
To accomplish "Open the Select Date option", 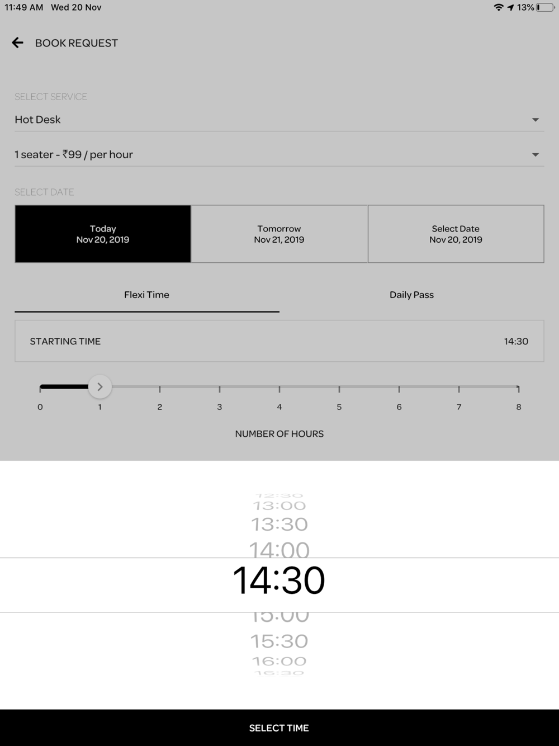I will click(456, 234).
